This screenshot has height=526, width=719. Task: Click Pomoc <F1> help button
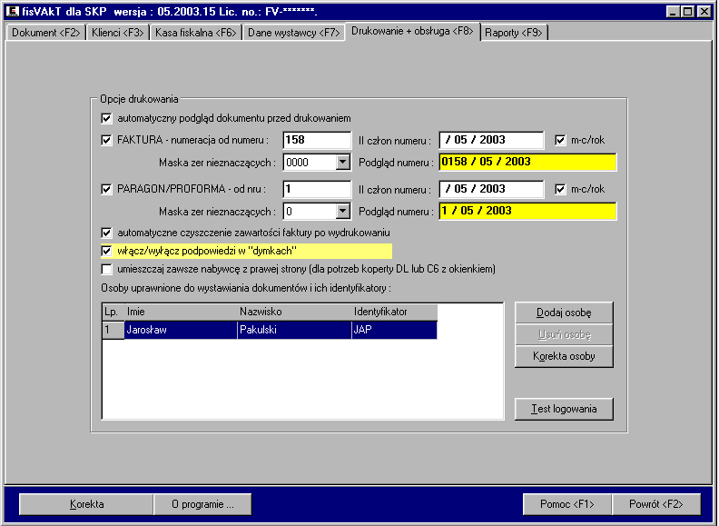pos(567,503)
